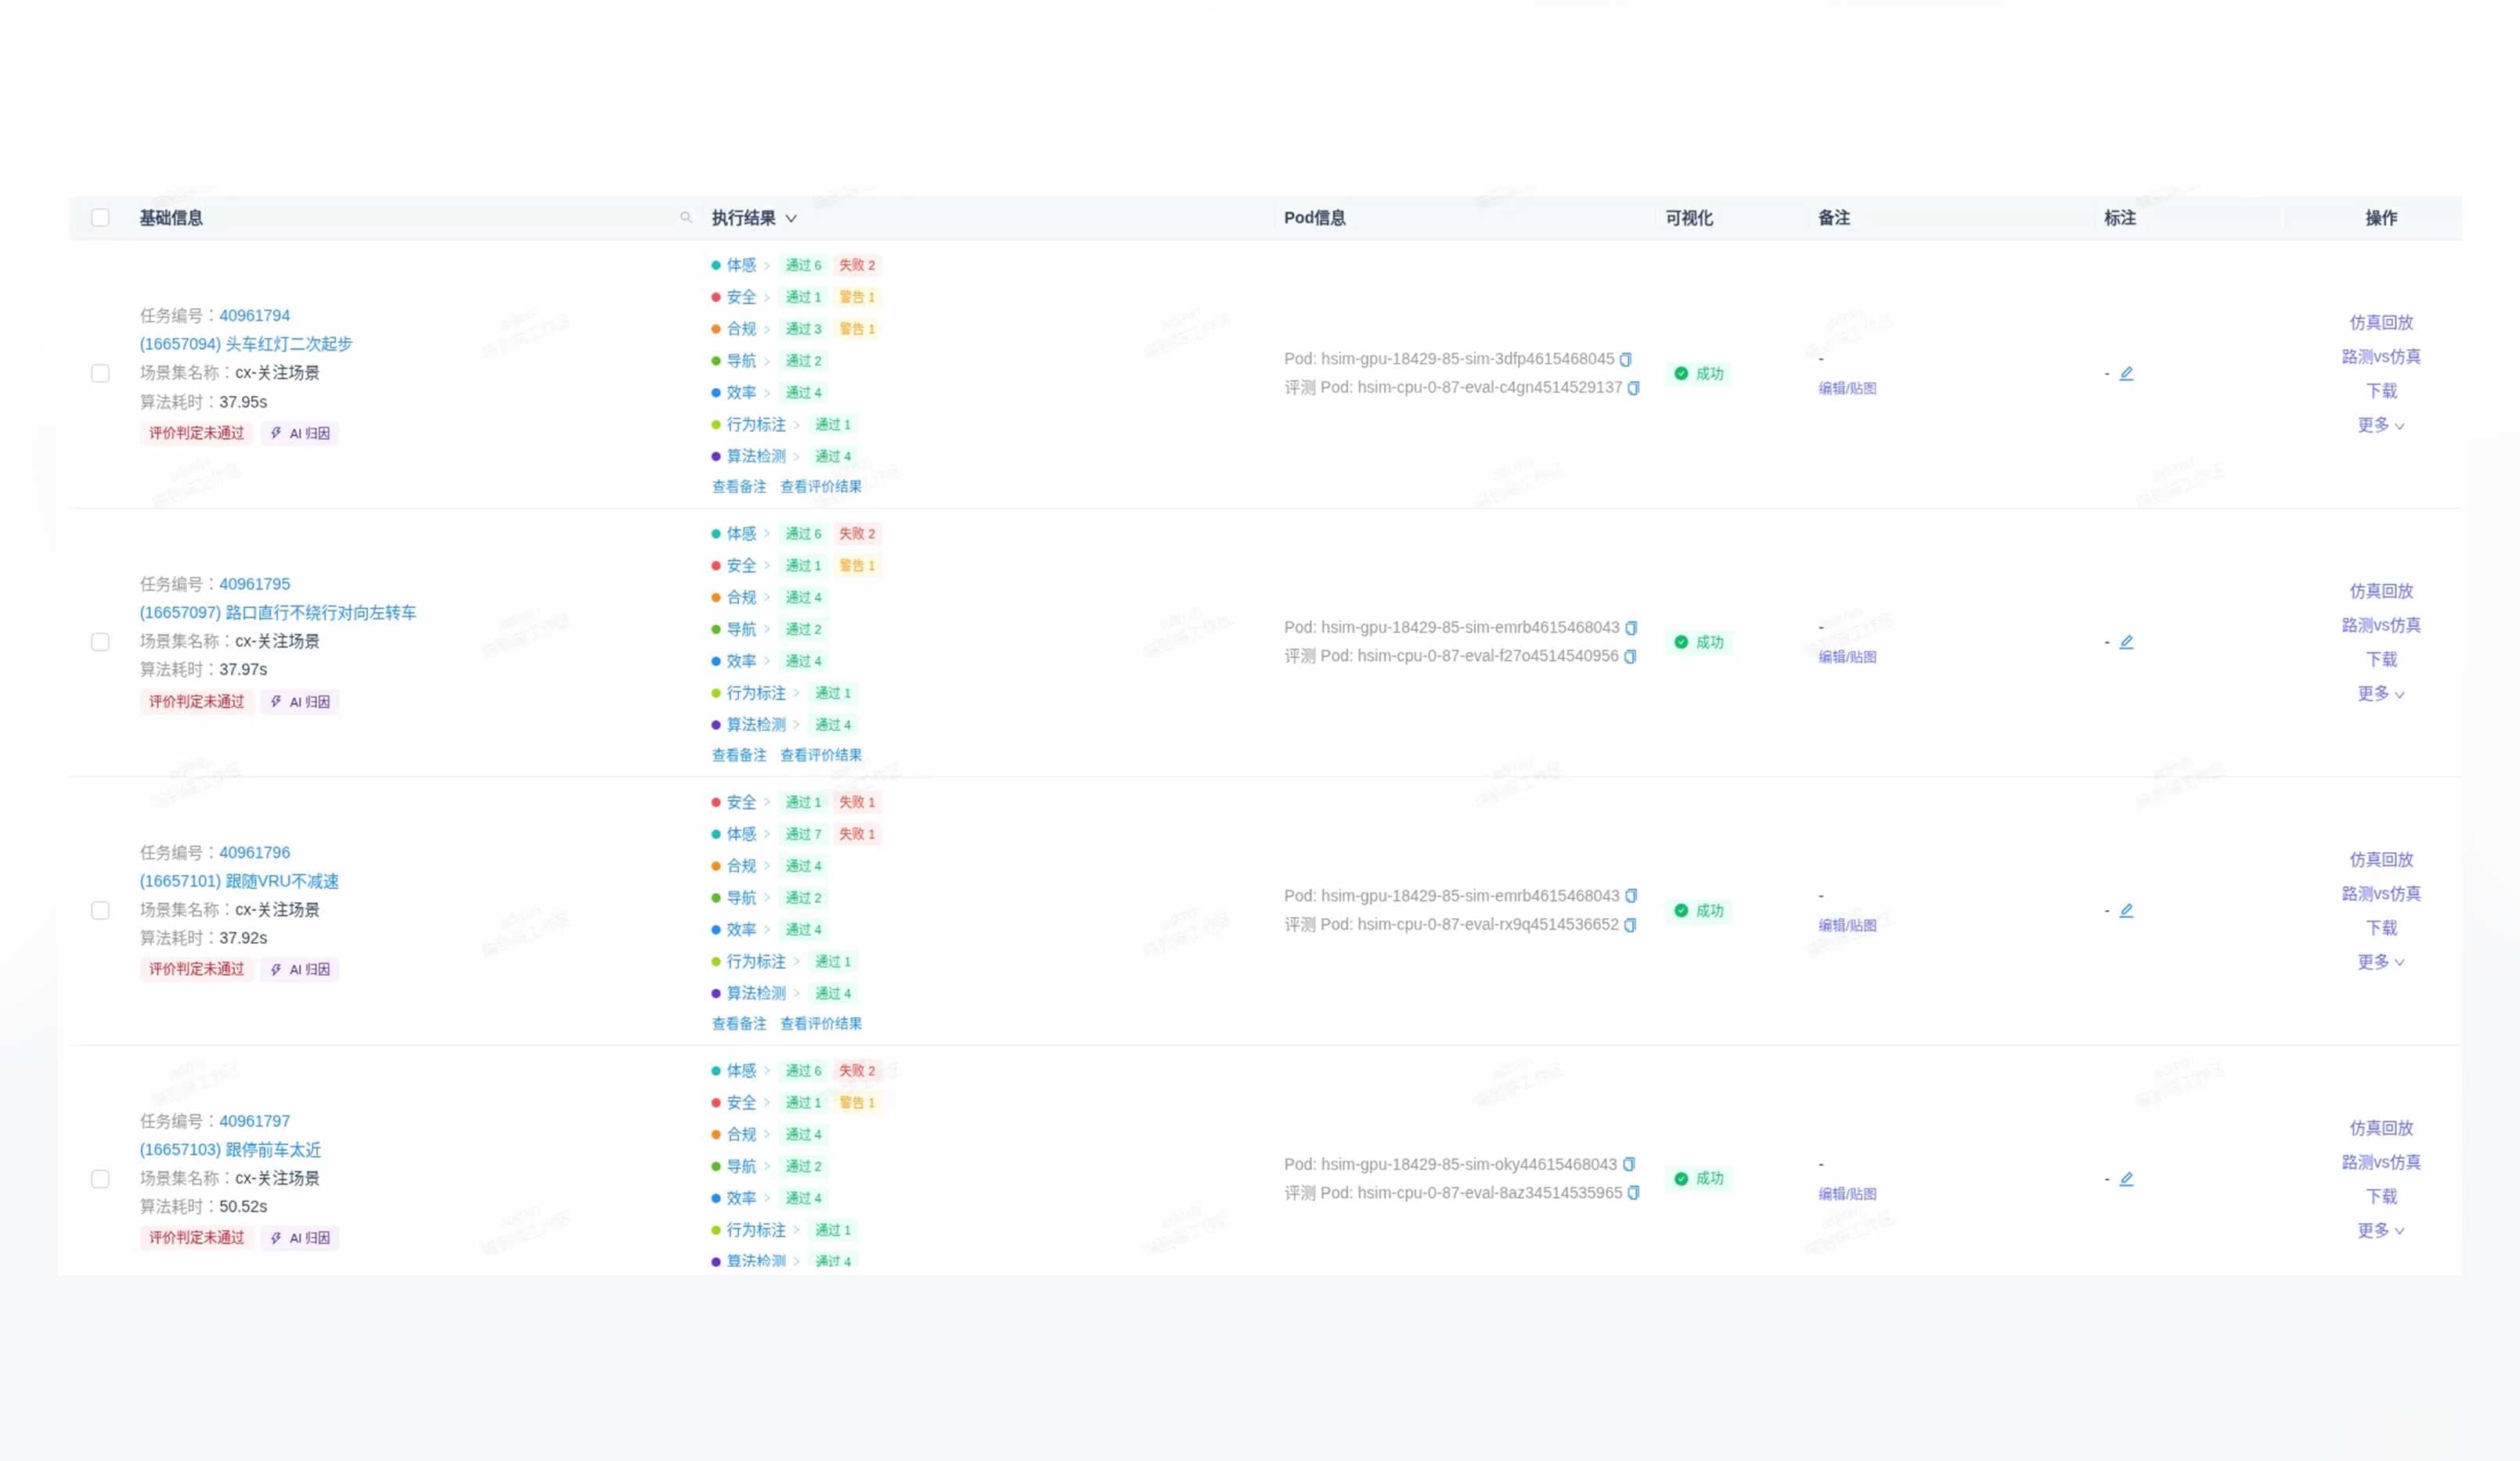Click 编辑/贴图 for task 40961794

pyautogui.click(x=1847, y=389)
